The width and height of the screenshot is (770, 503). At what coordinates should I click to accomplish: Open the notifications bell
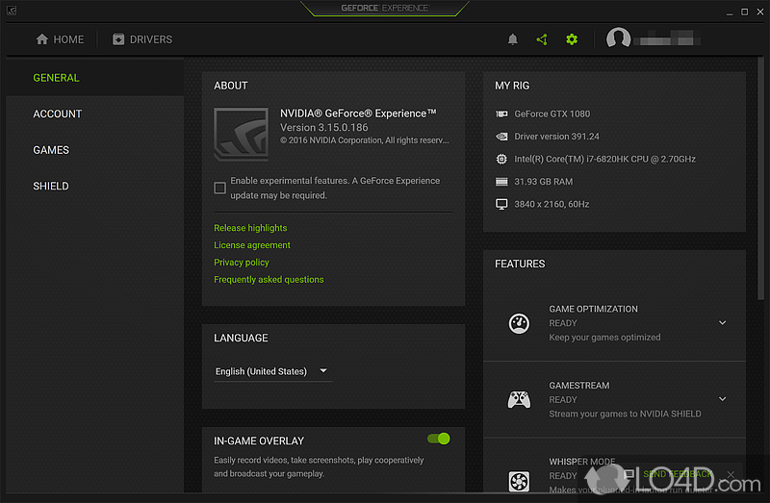point(512,39)
